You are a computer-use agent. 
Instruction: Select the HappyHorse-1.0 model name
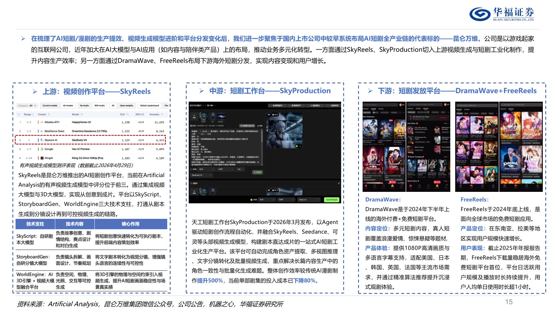click(81, 122)
